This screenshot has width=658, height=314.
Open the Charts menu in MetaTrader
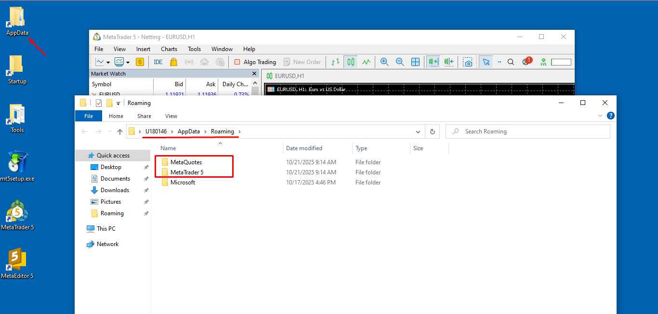(x=169, y=49)
